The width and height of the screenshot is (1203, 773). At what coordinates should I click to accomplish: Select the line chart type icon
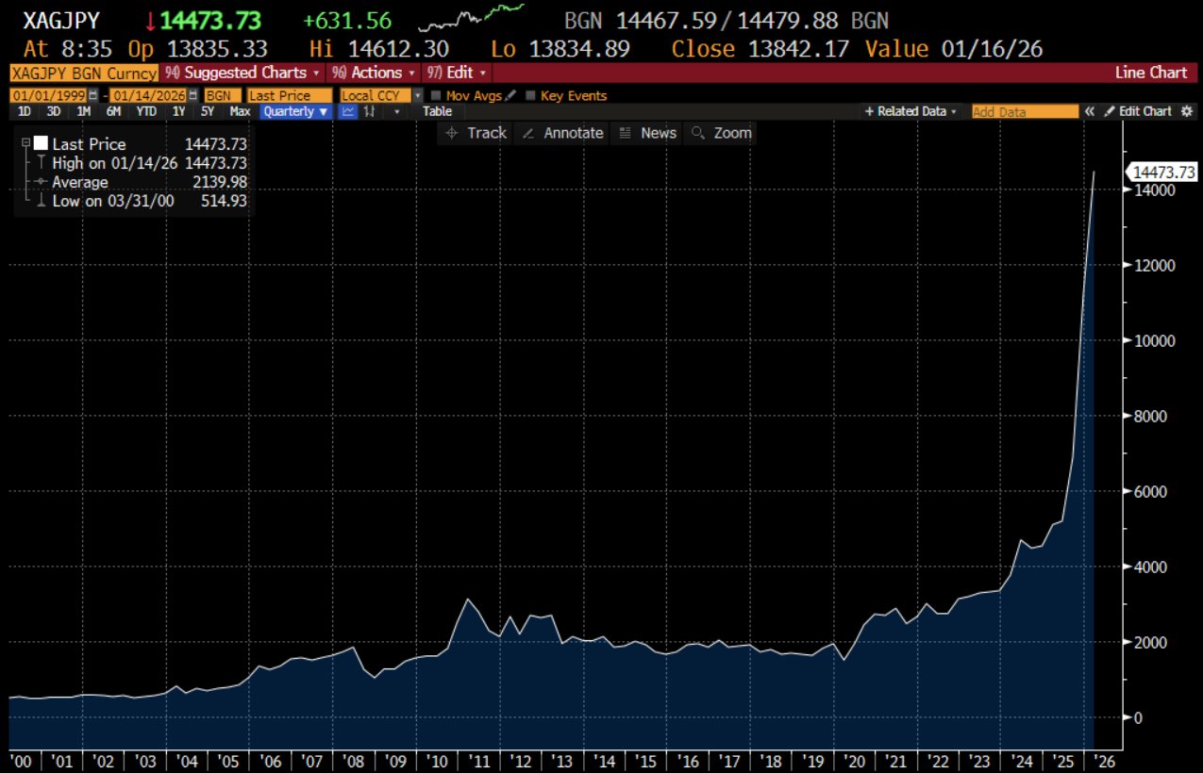[x=348, y=111]
